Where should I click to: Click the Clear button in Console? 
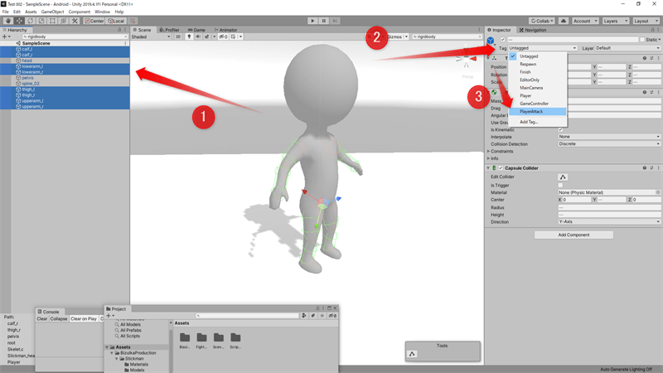[x=42, y=319]
